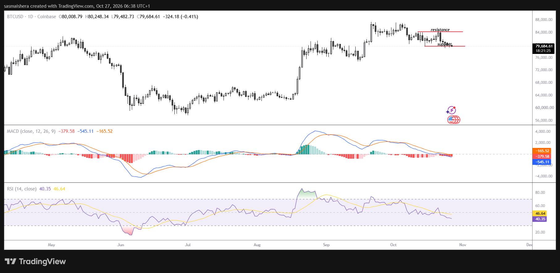Click the high price H80,248.34
Viewport: 560px width, 273px height.
click(97, 17)
